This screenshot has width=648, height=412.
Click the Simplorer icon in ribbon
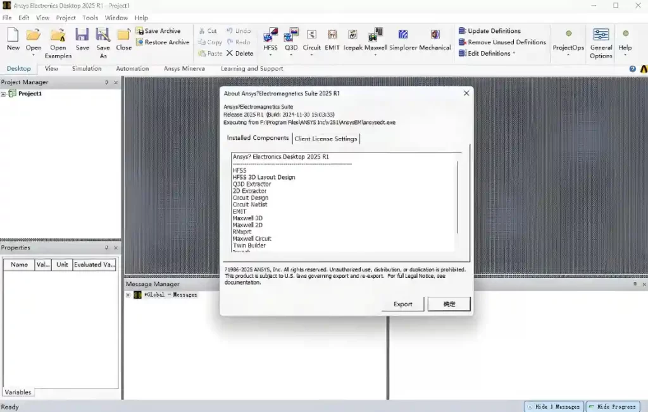tap(403, 35)
